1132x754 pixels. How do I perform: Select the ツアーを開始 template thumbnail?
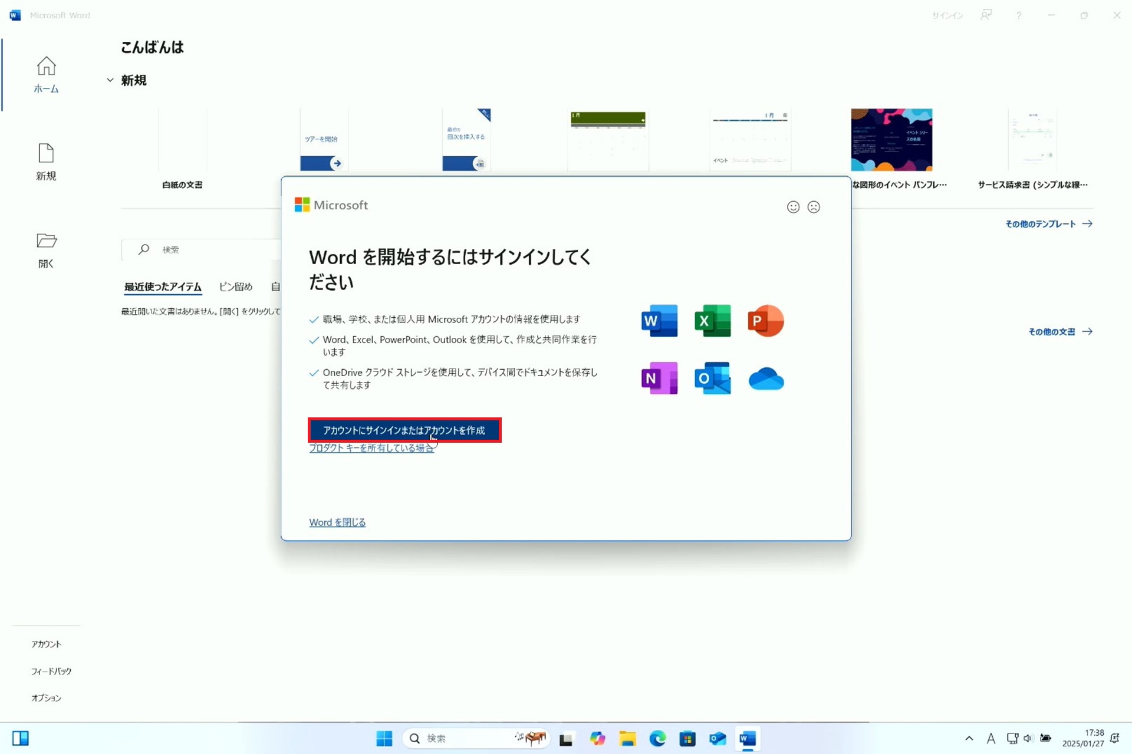[x=324, y=140]
